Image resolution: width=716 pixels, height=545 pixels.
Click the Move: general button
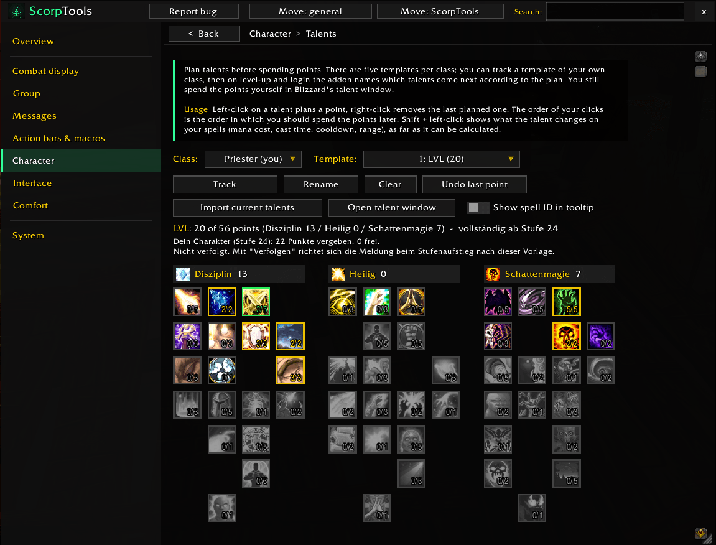[x=310, y=11]
